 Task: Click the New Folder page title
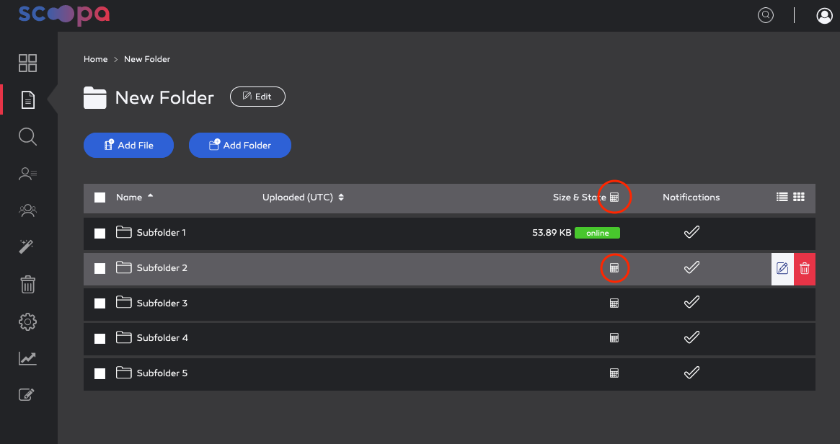click(x=164, y=97)
